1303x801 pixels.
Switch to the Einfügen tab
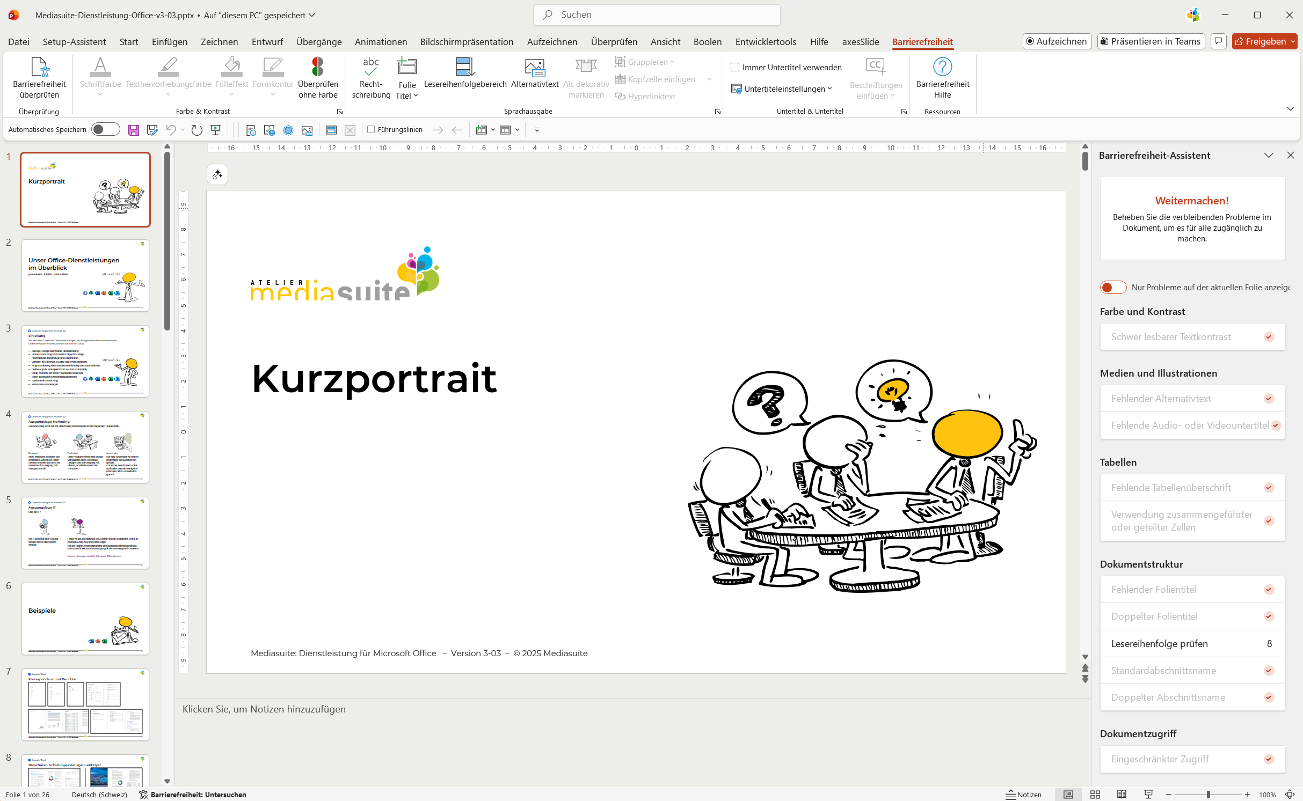pyautogui.click(x=170, y=42)
